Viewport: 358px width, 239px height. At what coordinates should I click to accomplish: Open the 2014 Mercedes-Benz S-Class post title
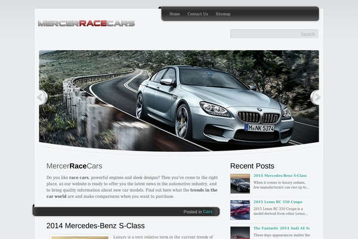(x=95, y=226)
